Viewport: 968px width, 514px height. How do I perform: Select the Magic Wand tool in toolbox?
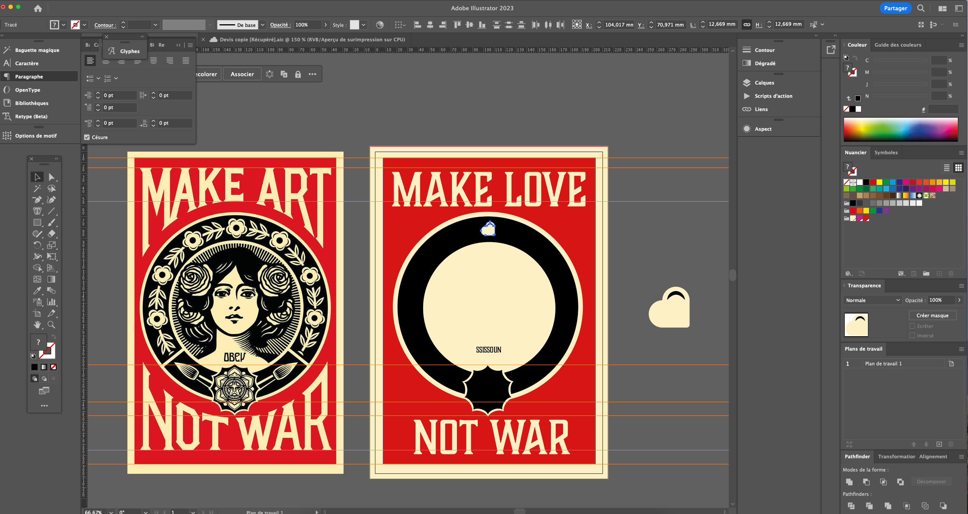pos(37,188)
